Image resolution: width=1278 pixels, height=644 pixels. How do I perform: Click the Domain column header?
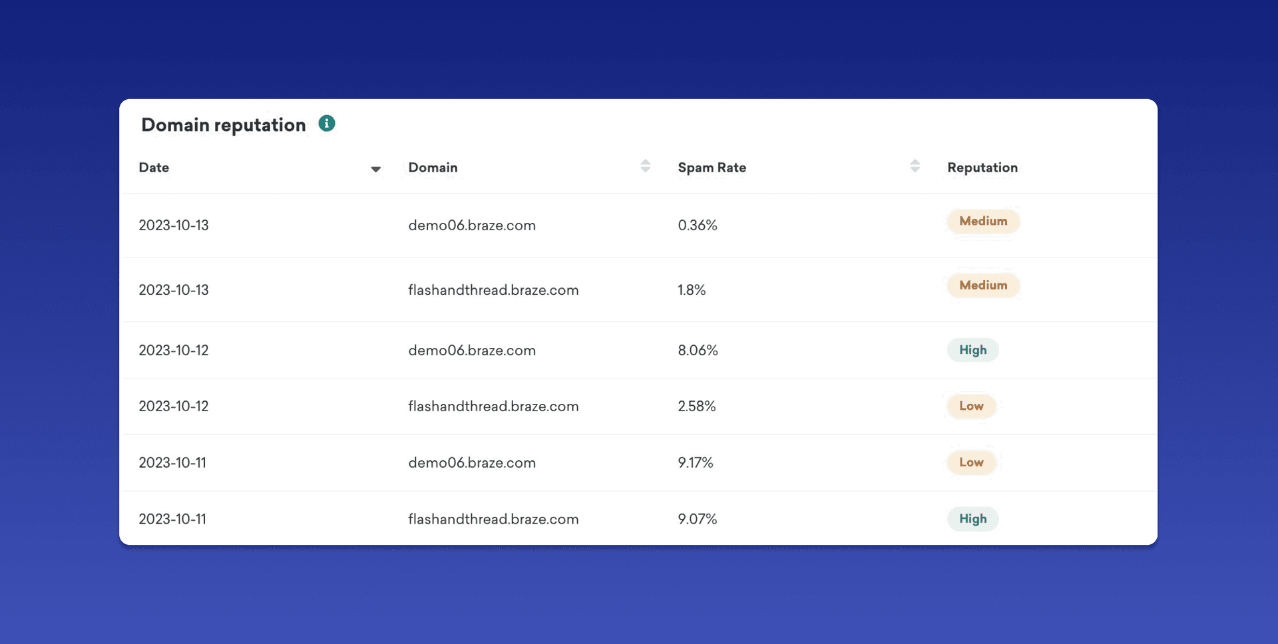tap(433, 168)
